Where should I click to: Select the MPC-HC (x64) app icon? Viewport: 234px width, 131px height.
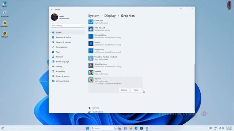[x=91, y=29]
